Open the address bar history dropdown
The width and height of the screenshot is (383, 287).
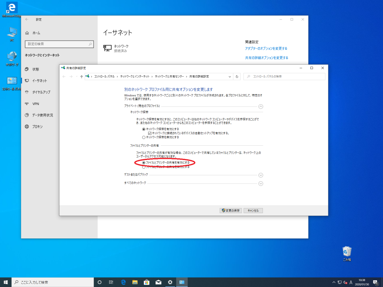[230, 76]
